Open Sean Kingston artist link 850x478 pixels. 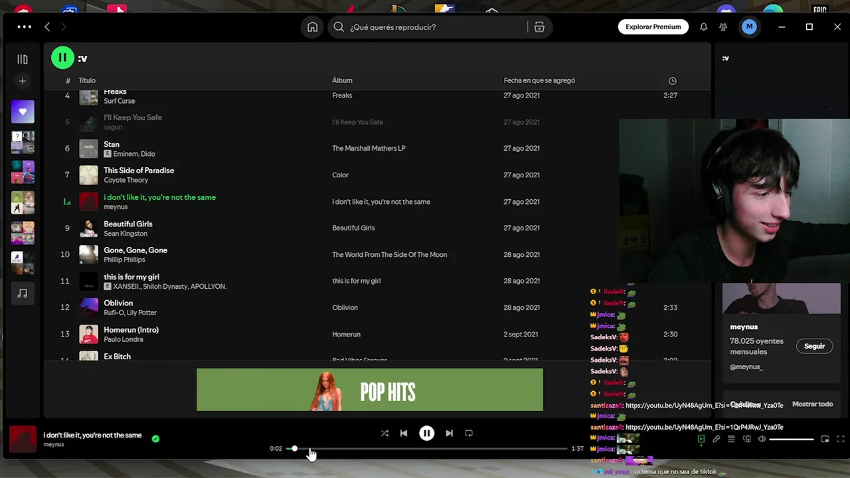point(126,234)
